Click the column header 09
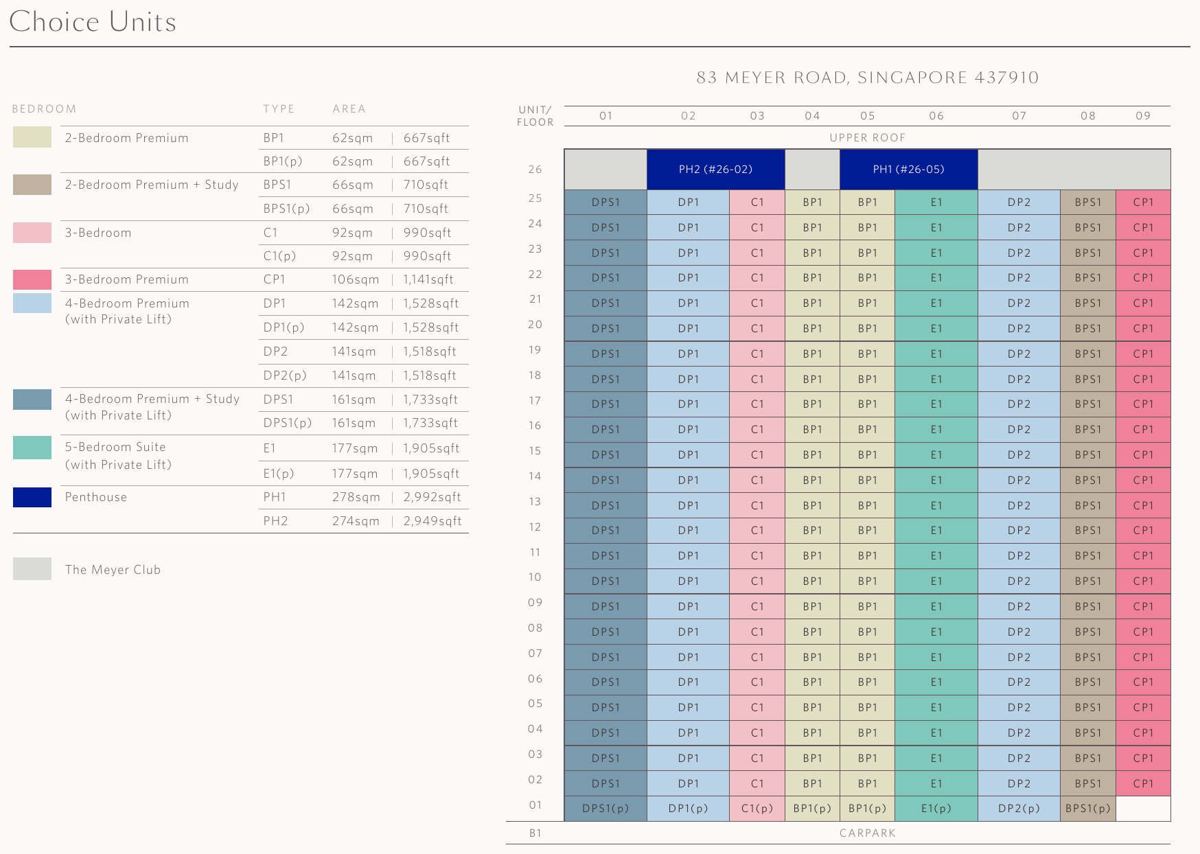This screenshot has width=1200, height=854. tap(1143, 116)
